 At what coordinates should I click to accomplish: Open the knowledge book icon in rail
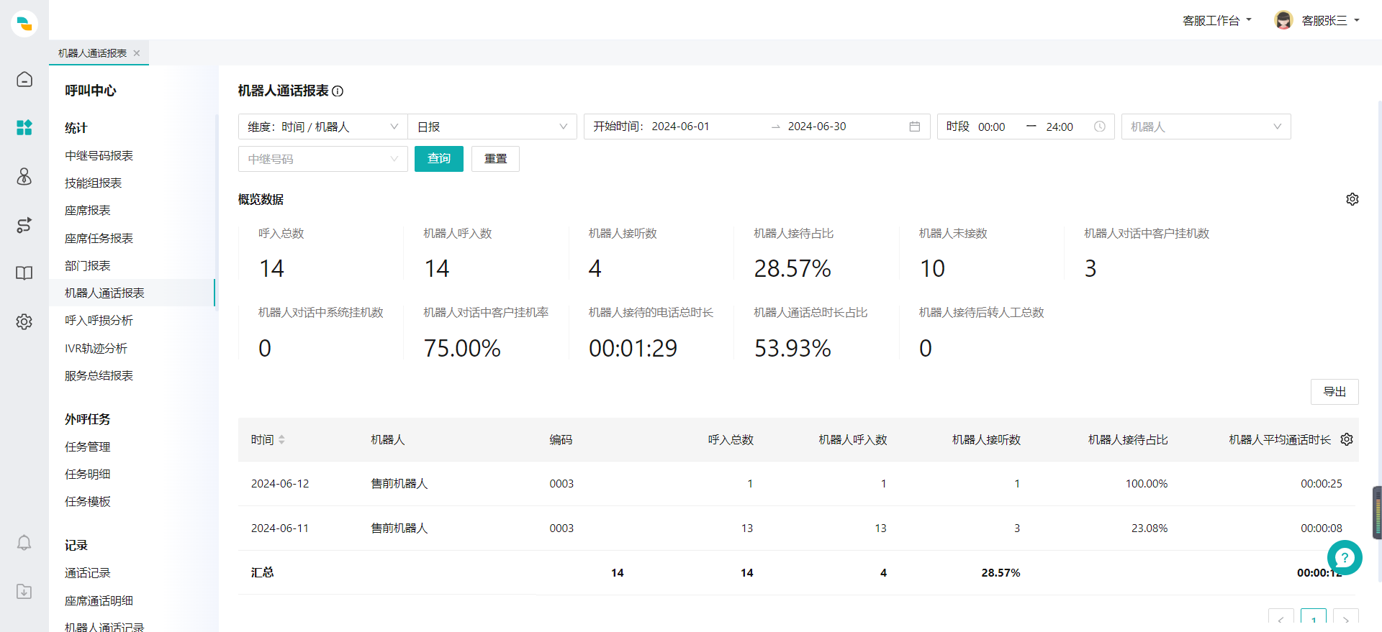tap(24, 273)
